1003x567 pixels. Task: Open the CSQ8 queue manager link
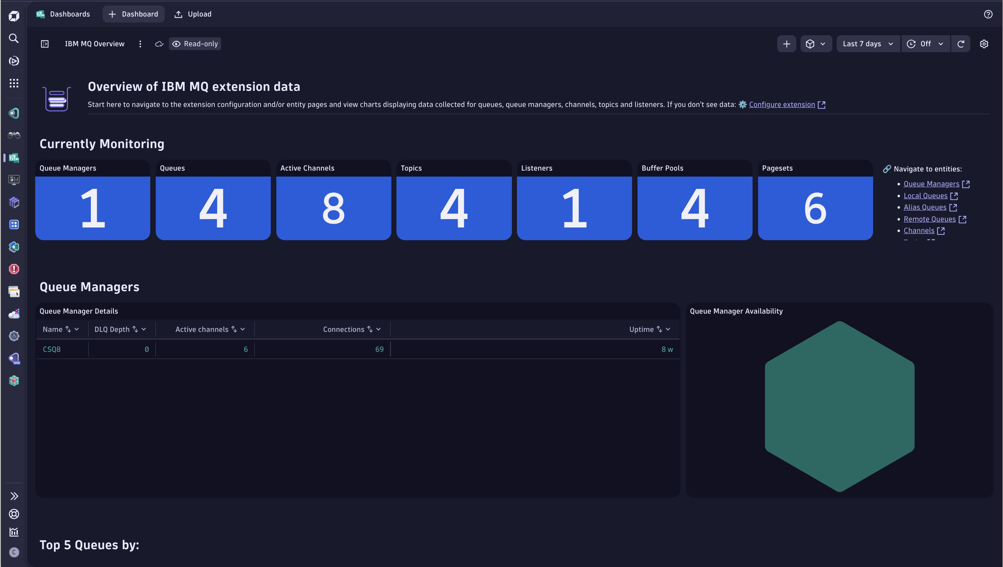[x=52, y=350]
